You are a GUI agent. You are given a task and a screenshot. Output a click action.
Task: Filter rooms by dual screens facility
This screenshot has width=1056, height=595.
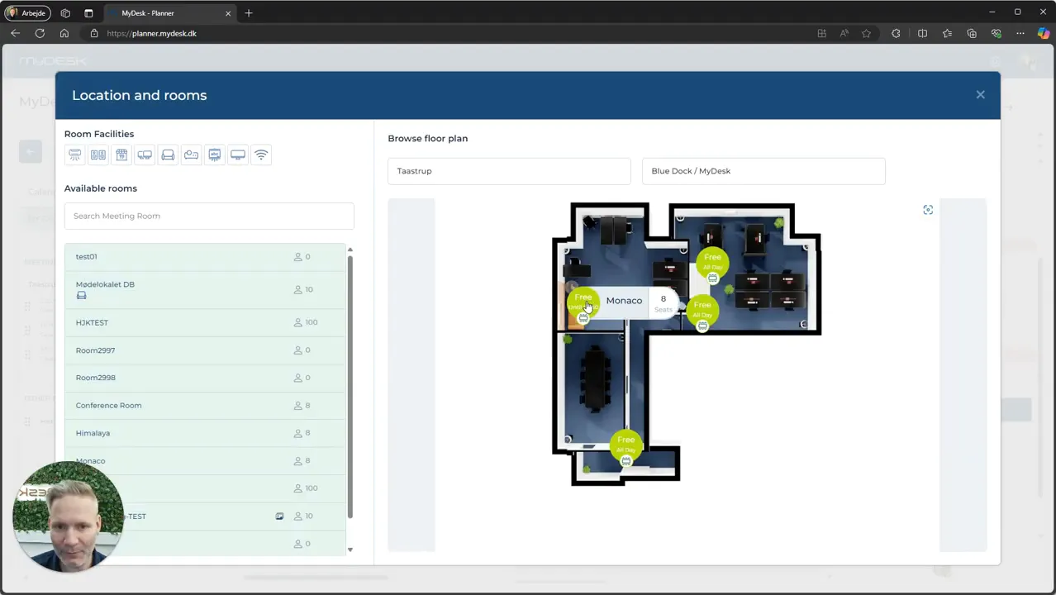click(x=145, y=155)
